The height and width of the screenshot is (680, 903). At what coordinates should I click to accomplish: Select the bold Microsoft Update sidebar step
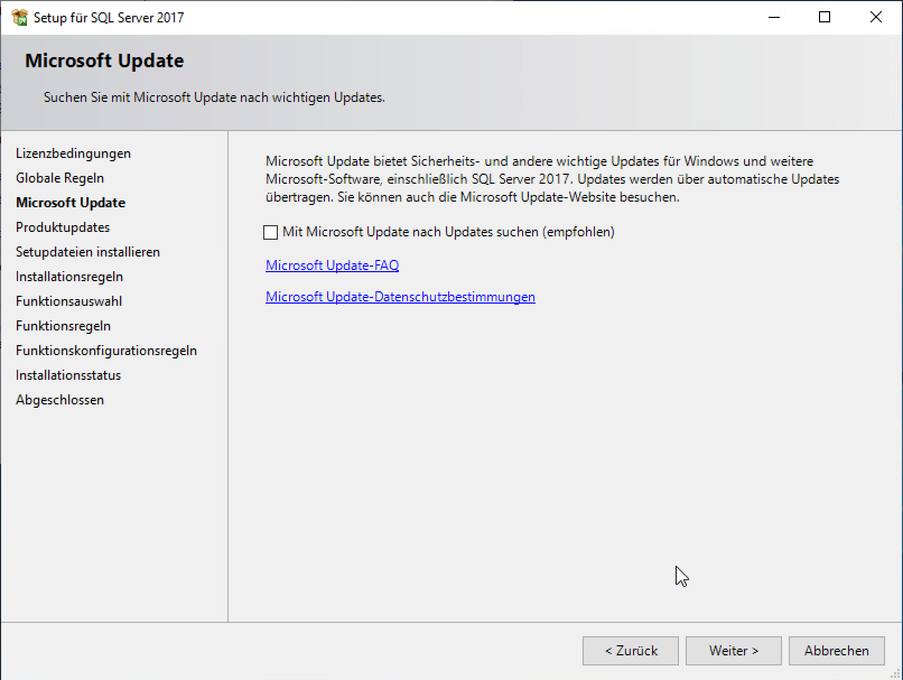click(x=71, y=203)
